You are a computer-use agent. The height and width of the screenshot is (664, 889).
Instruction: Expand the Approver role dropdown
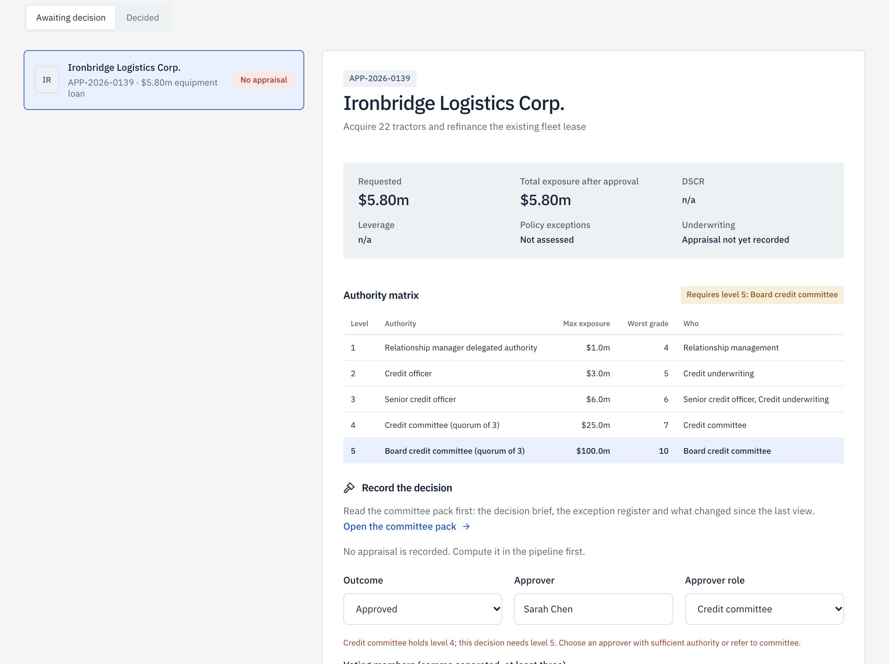[x=764, y=609]
